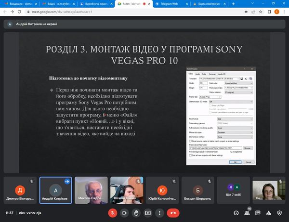289x222 pixels.
Task: Unmute the microphone in the Meet call bar
Action: (113, 213)
